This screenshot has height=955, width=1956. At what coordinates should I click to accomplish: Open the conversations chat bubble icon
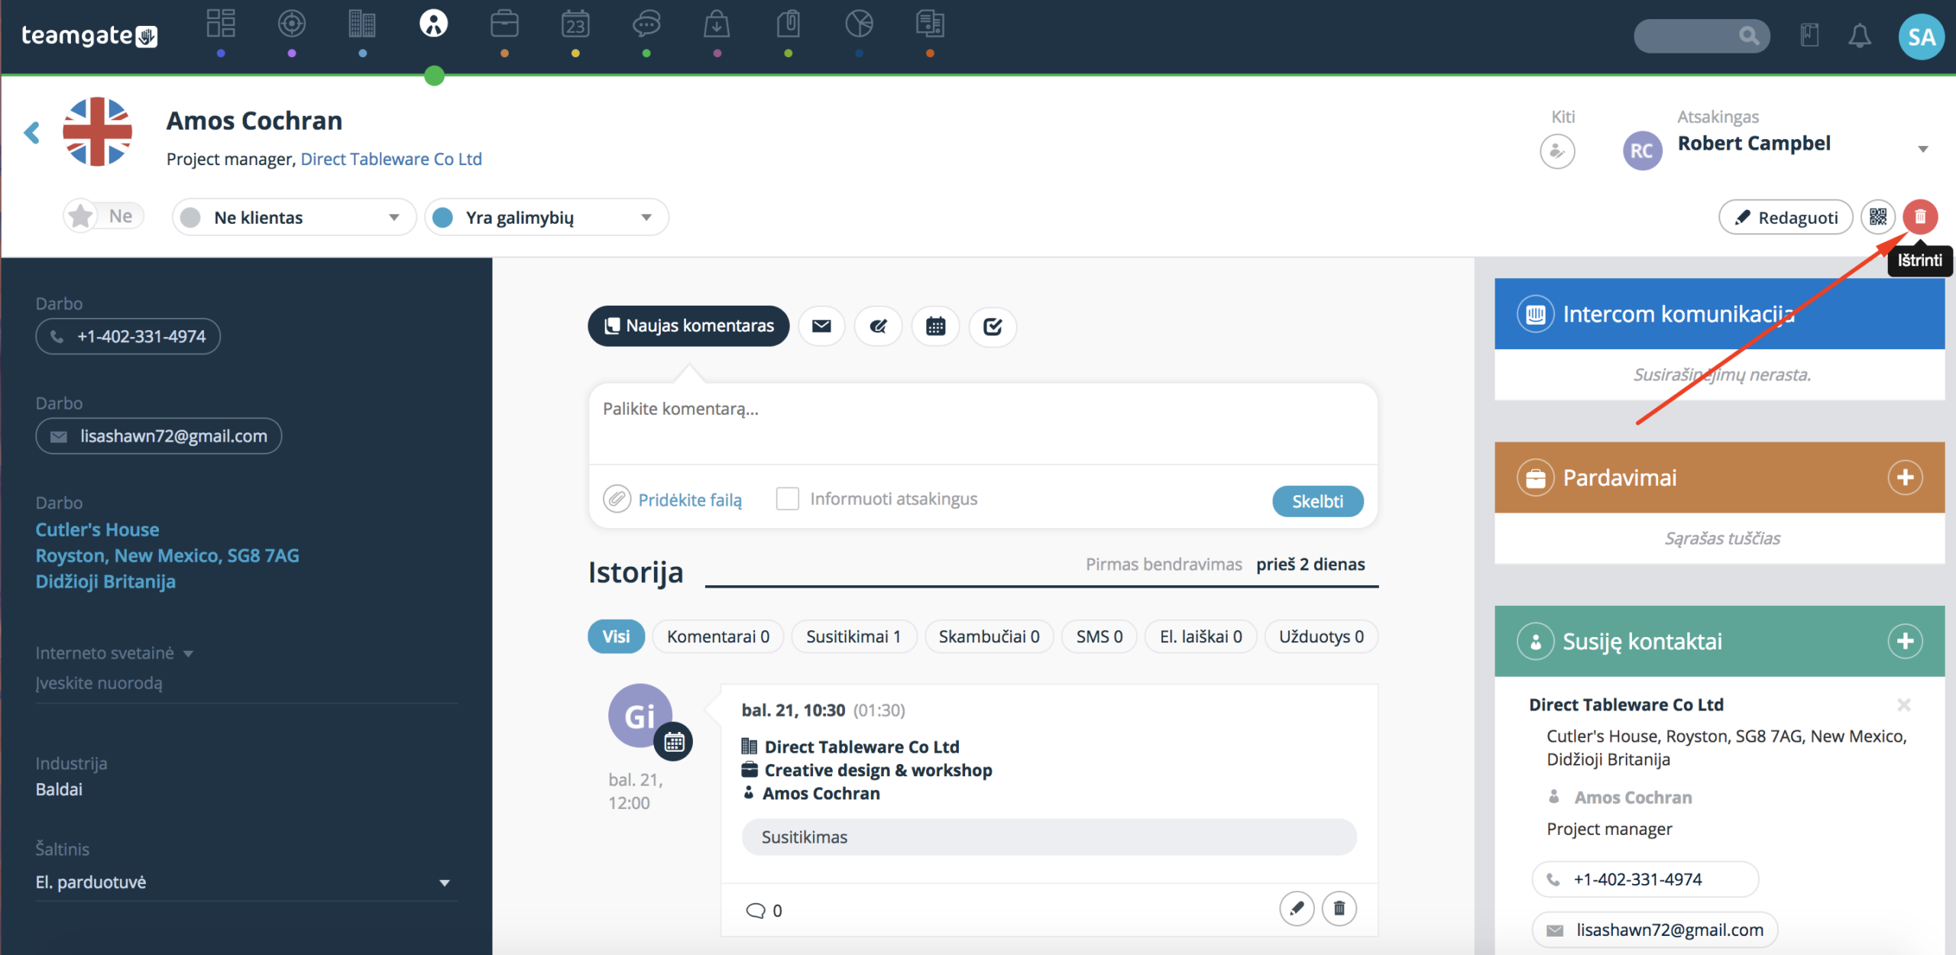click(646, 24)
